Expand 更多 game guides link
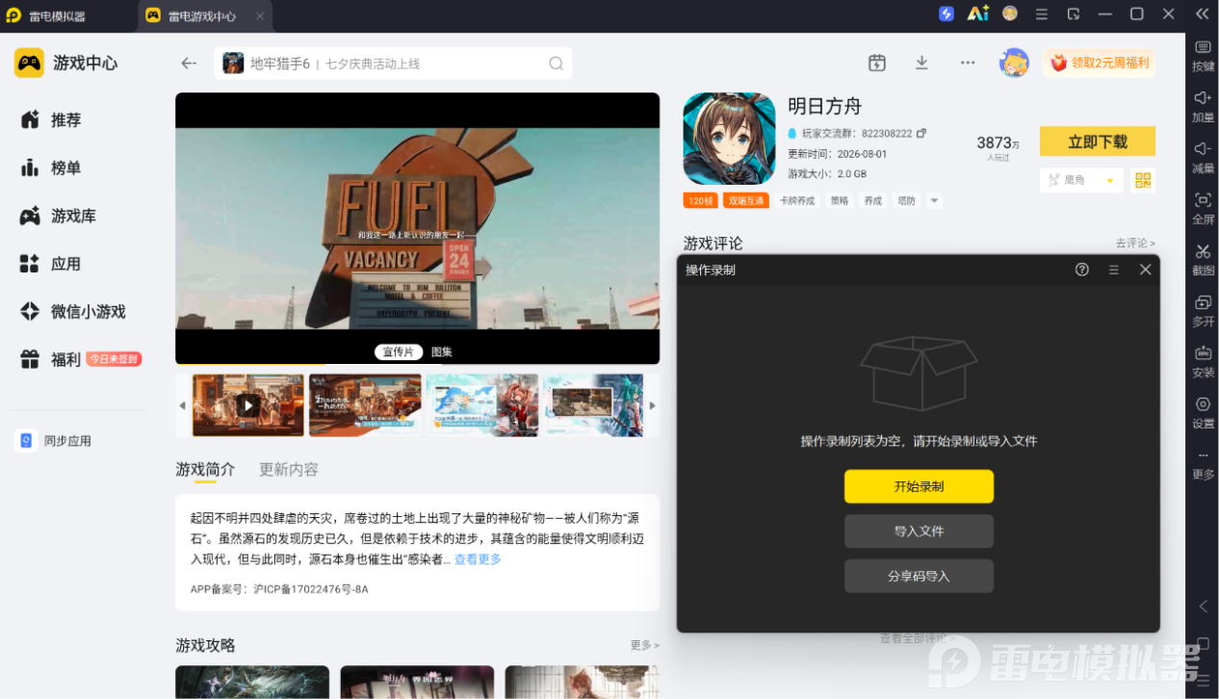This screenshot has width=1219, height=699. [644, 645]
